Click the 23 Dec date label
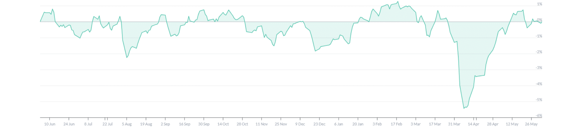 click(x=320, y=124)
